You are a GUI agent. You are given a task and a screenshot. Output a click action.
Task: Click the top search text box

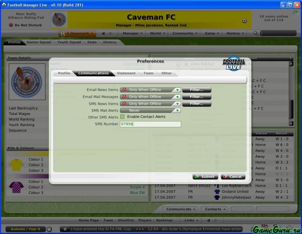278,33
